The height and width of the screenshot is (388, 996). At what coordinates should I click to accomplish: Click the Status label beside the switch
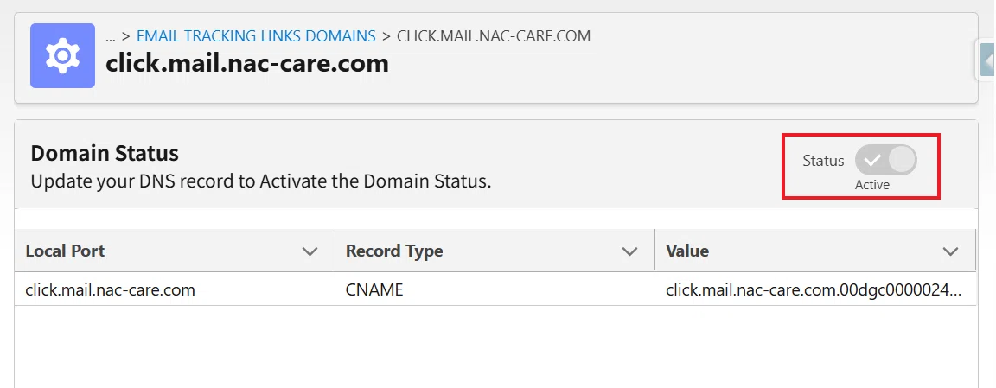point(823,161)
